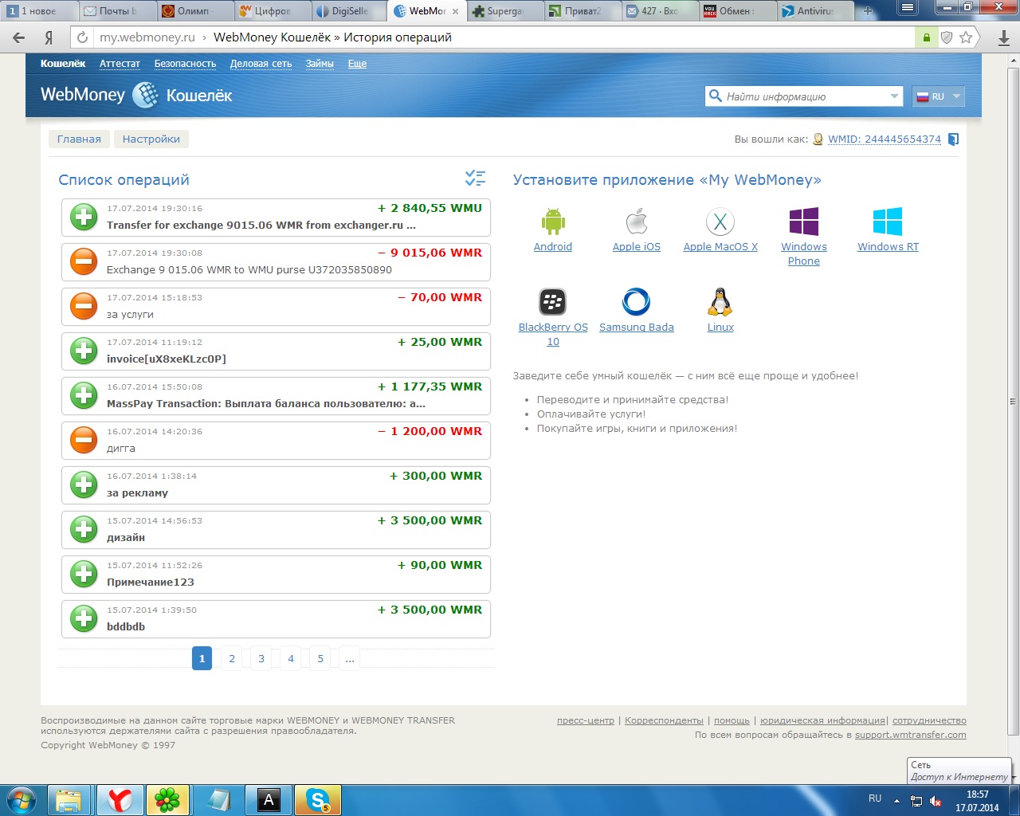Switch to the DigiSelle browser tab
This screenshot has height=816, width=1020.
(350, 11)
